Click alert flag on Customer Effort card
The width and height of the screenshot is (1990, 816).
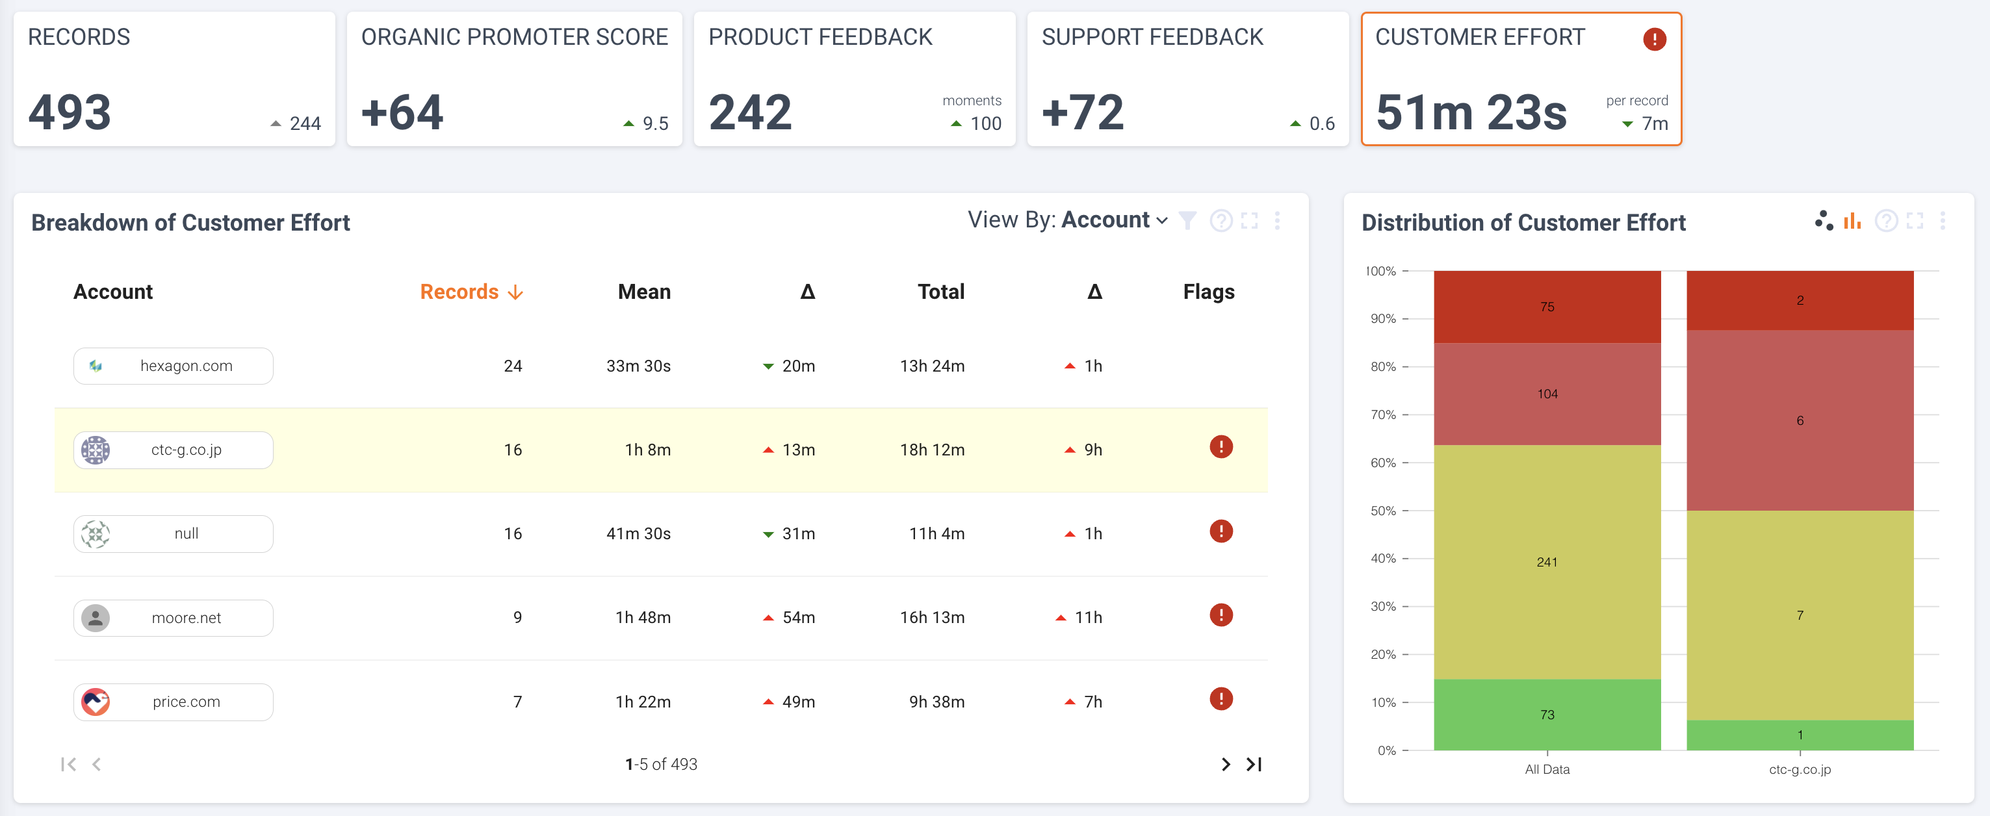tap(1654, 40)
